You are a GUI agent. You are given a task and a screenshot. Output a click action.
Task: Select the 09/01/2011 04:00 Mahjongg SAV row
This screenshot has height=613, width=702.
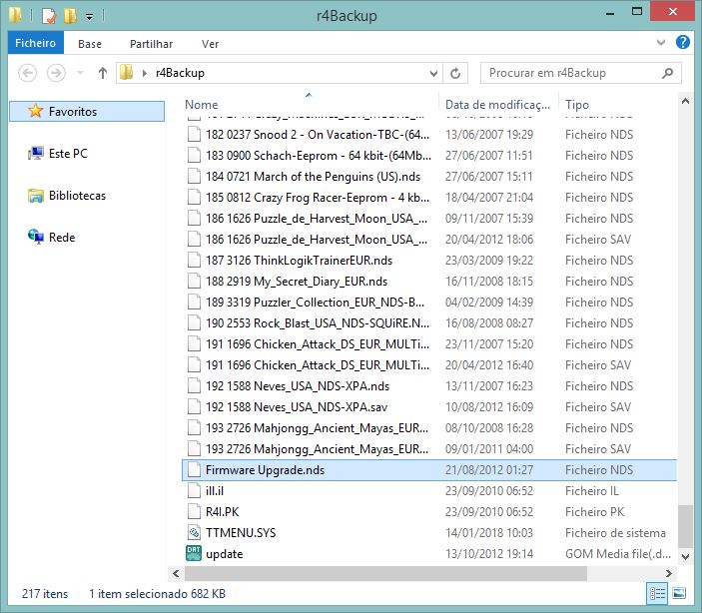[x=429, y=448]
